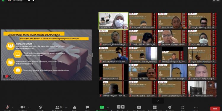The height and width of the screenshot is (111, 222).
Task: Select Erwin Doloksaribu's video tile
Action: pos(173,89)
